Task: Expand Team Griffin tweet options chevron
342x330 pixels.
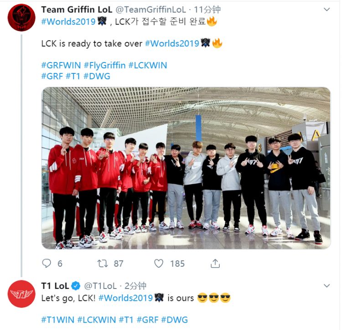Action: pos(326,10)
